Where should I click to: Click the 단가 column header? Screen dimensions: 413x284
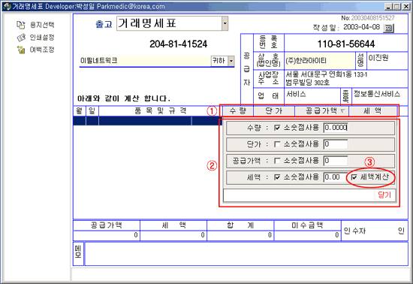click(274, 111)
